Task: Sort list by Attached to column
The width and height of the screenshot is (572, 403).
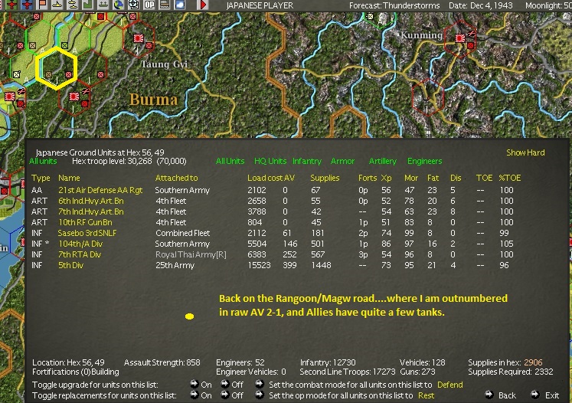Action: pyautogui.click(x=177, y=178)
